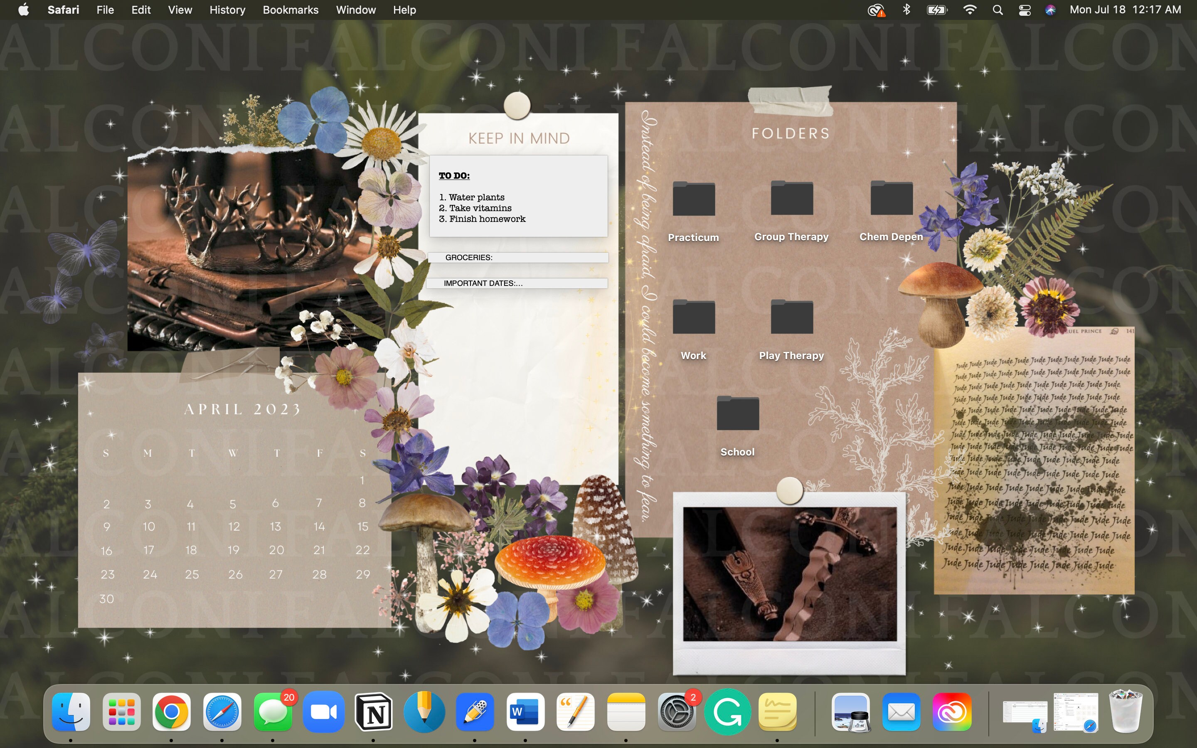Open Mail from the Dock
The height and width of the screenshot is (748, 1197).
(901, 711)
